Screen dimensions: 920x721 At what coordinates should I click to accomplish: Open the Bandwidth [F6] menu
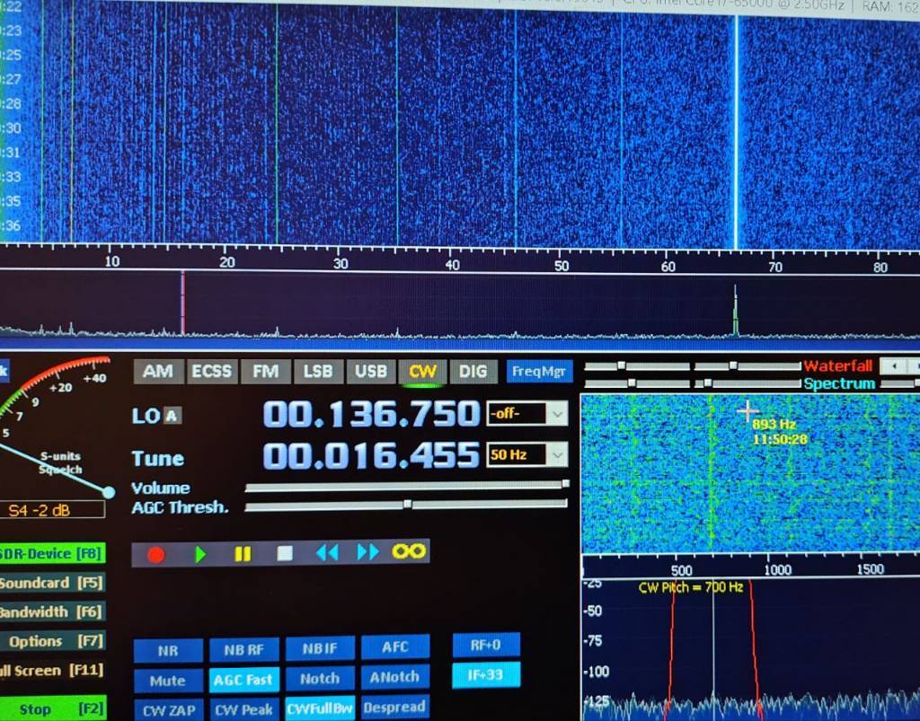[52, 611]
